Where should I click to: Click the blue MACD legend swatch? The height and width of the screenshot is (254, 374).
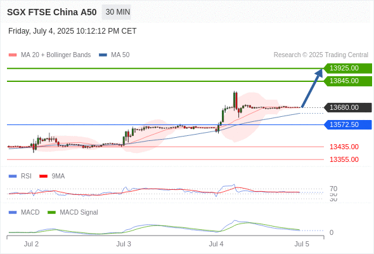[x=13, y=213]
